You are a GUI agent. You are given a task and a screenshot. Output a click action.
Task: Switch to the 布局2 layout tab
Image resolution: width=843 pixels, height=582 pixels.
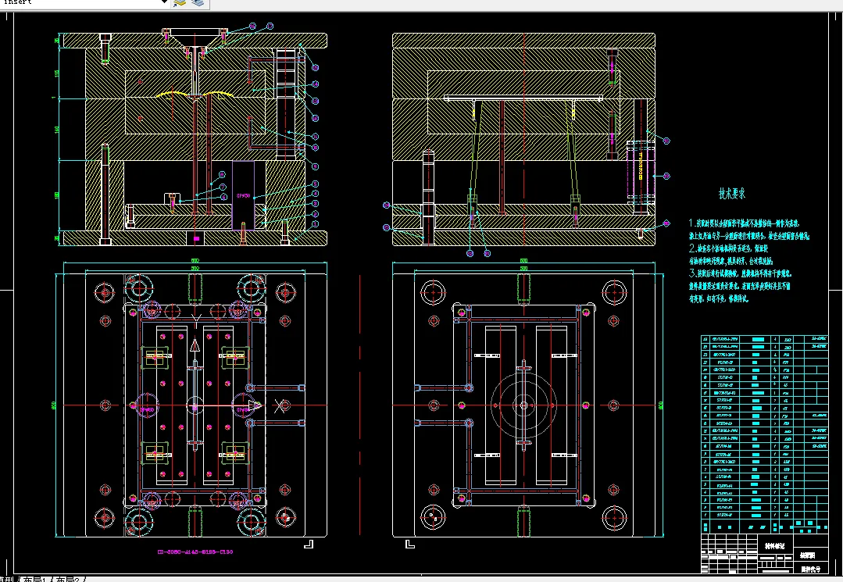[67, 580]
